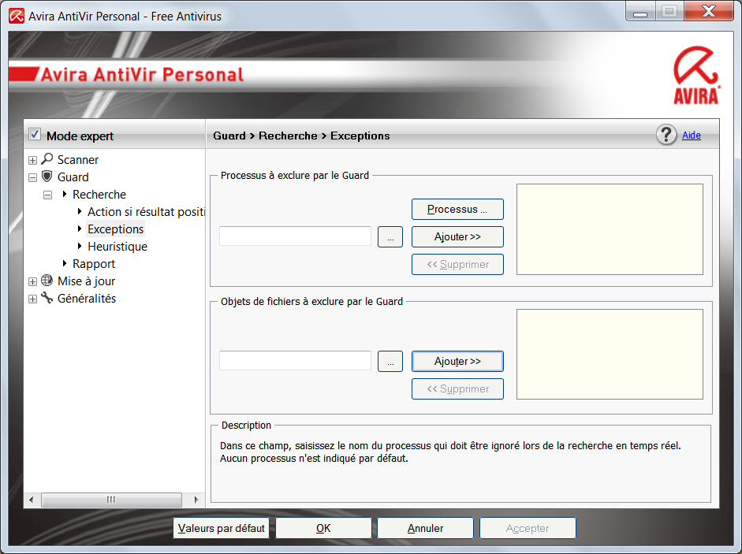Select Recherche in the tree
Viewport: 742px width, 554px height.
pyautogui.click(x=99, y=195)
